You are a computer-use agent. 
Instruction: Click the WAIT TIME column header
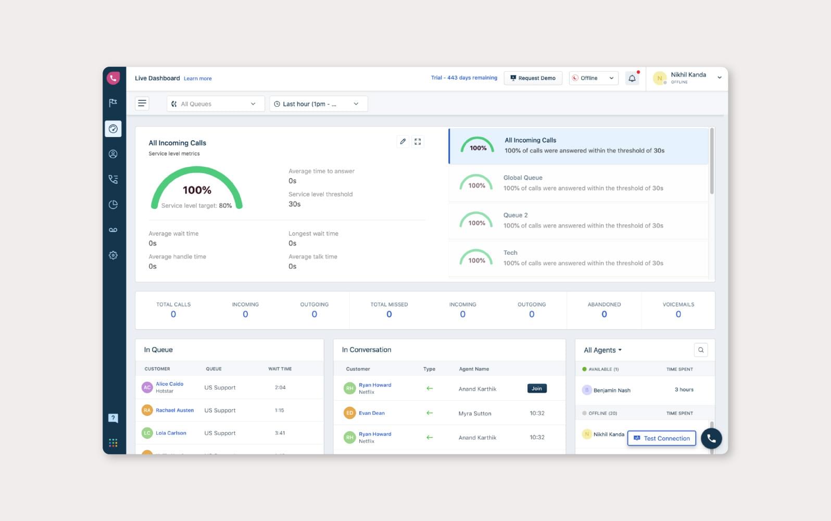[x=280, y=369]
